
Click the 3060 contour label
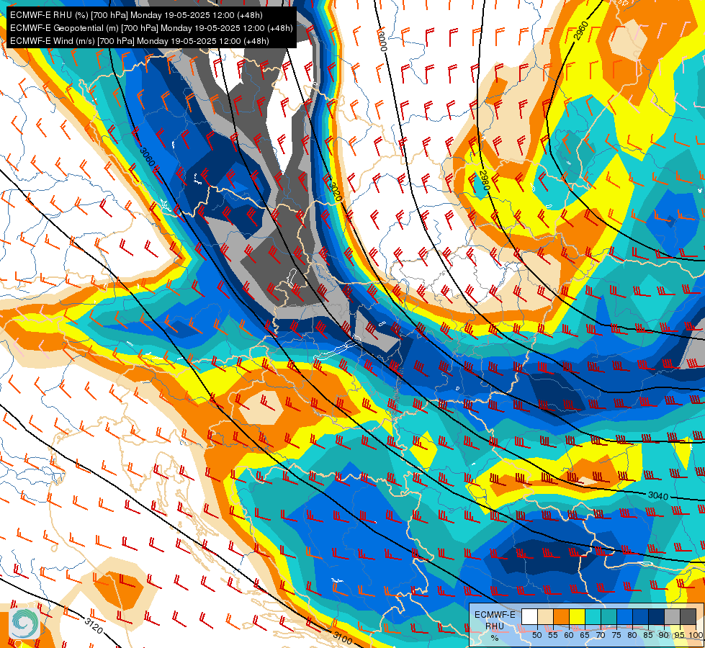click(x=147, y=157)
